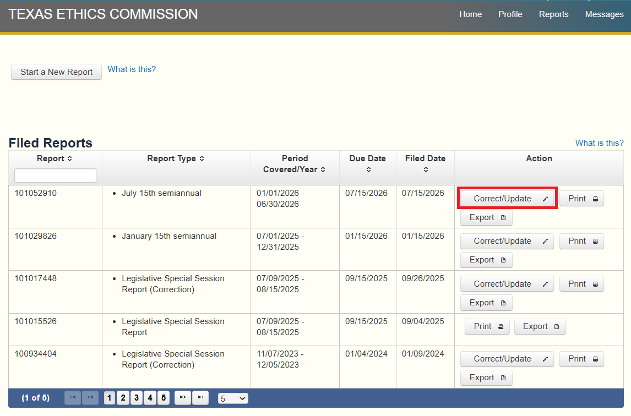The image size is (631, 416).
Task: Print report 101052910
Action: tap(581, 198)
